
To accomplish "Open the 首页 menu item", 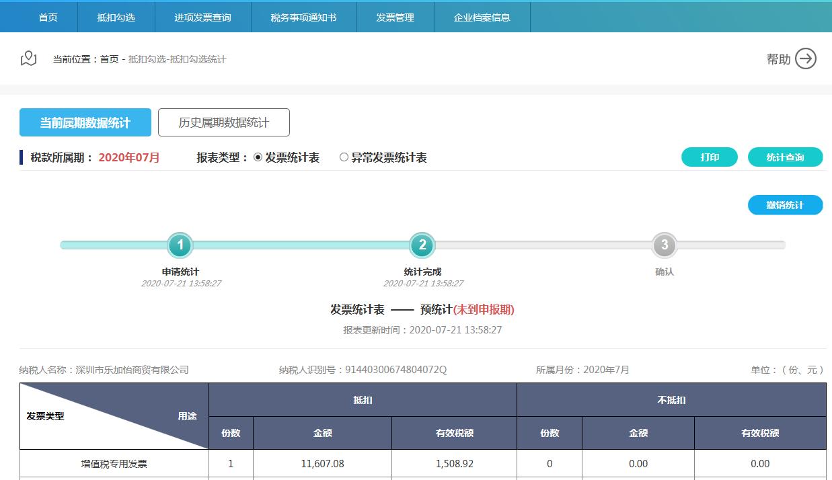I will 47,17.
